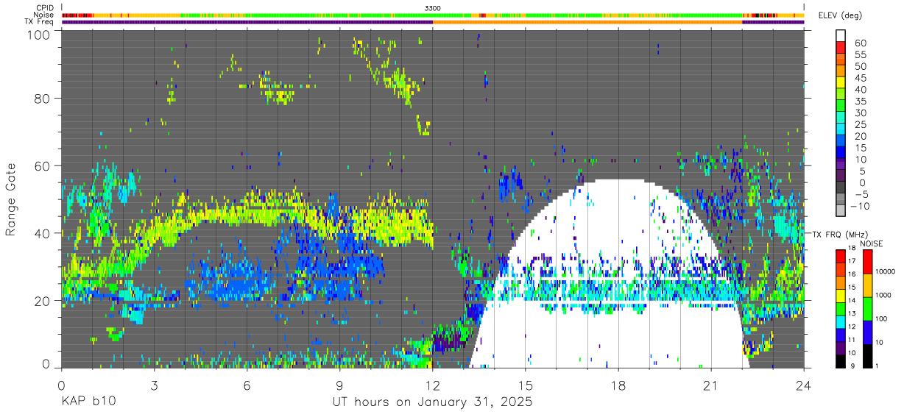The image size is (904, 417).
Task: Click the red 17–18 MHz TX FRQ segment
Action: point(841,254)
